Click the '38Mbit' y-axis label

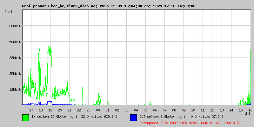15,58
